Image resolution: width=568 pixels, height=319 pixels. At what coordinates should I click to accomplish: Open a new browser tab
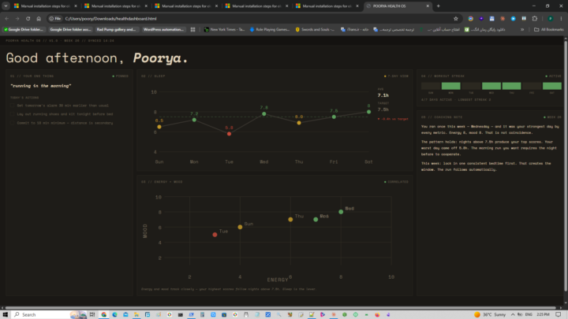coord(439,6)
